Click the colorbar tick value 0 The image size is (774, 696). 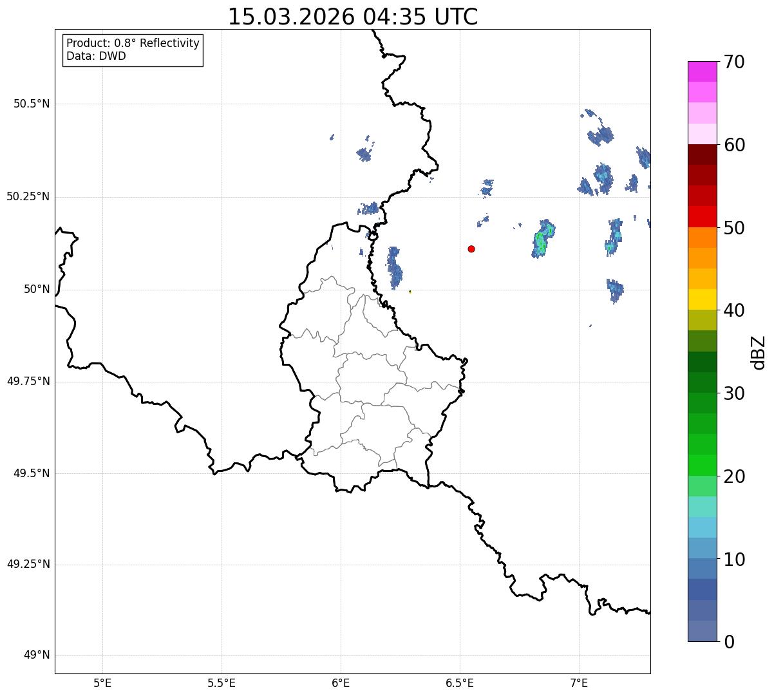point(729,642)
